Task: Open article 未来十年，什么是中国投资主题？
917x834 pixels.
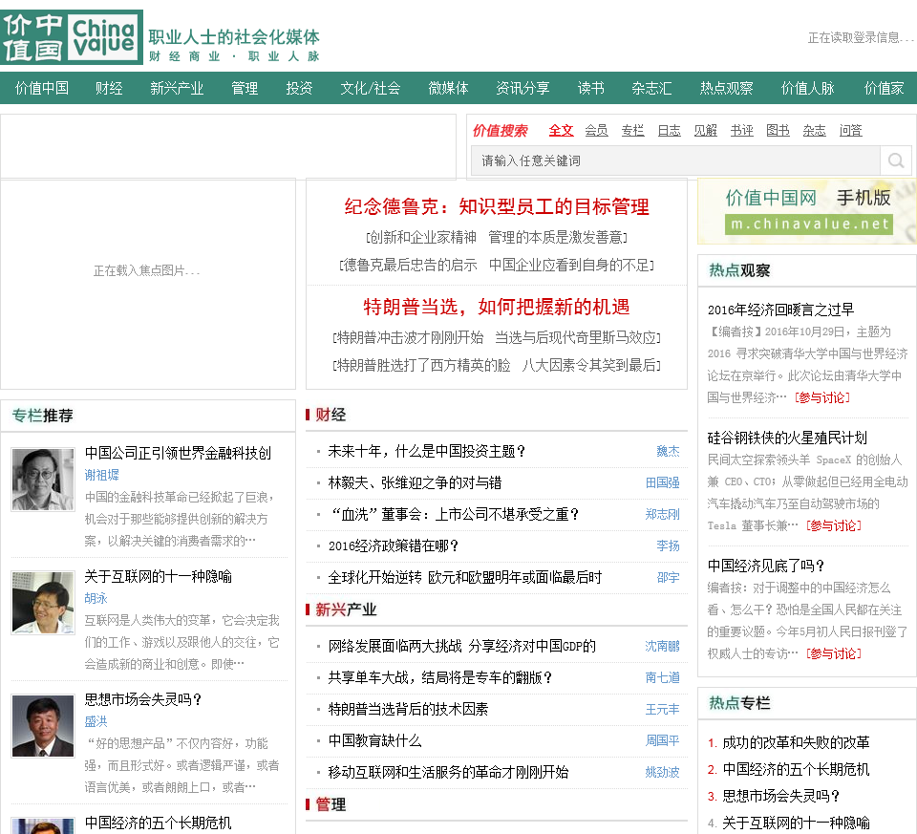Action: (x=426, y=451)
